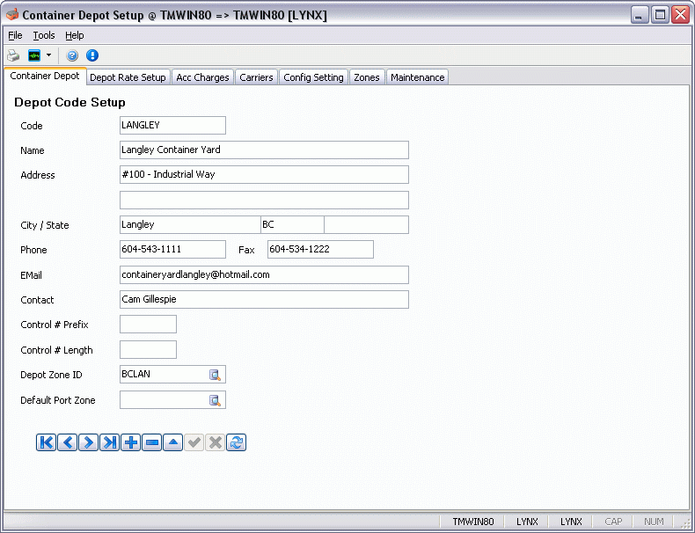Go to the previous depot record

pos(68,442)
